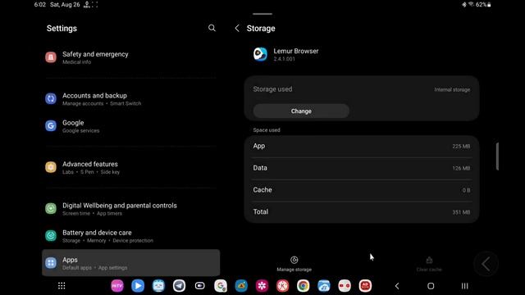This screenshot has height=295, width=525.
Task: Tap the Lemur Browser app icon
Action: point(260,54)
